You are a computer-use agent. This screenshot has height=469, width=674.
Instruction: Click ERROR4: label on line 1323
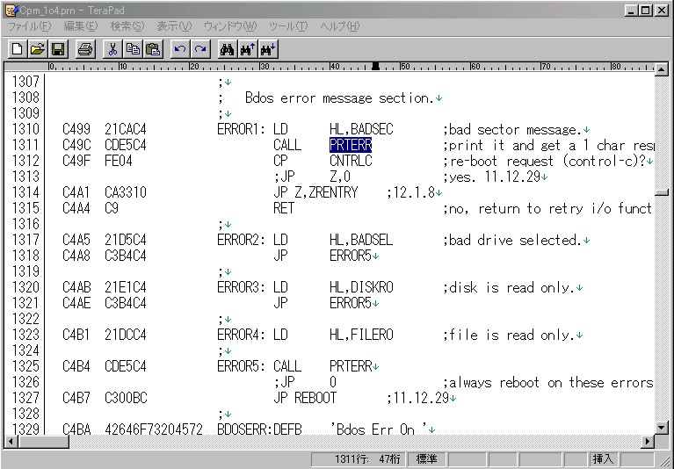[241, 335]
